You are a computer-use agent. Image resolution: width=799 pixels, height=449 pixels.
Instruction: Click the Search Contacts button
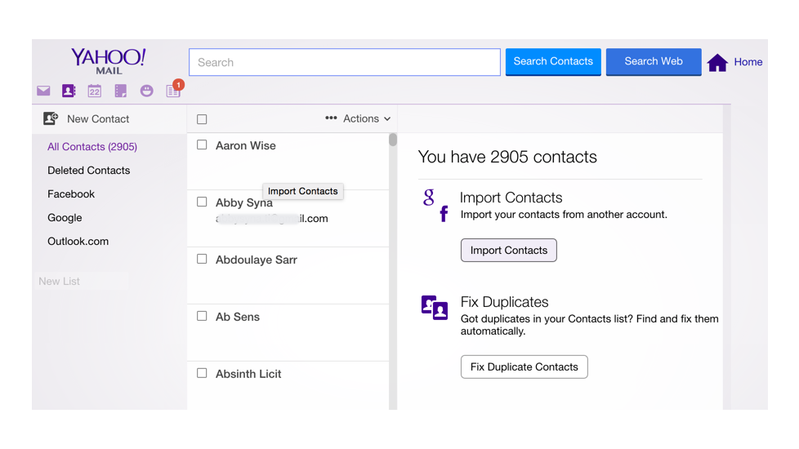[x=553, y=62]
